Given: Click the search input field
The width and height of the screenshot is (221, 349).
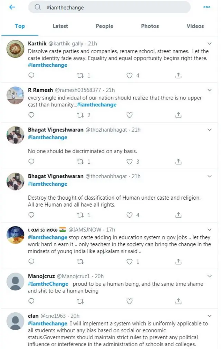Looking at the screenshot, I should pyautogui.click(x=110, y=7).
